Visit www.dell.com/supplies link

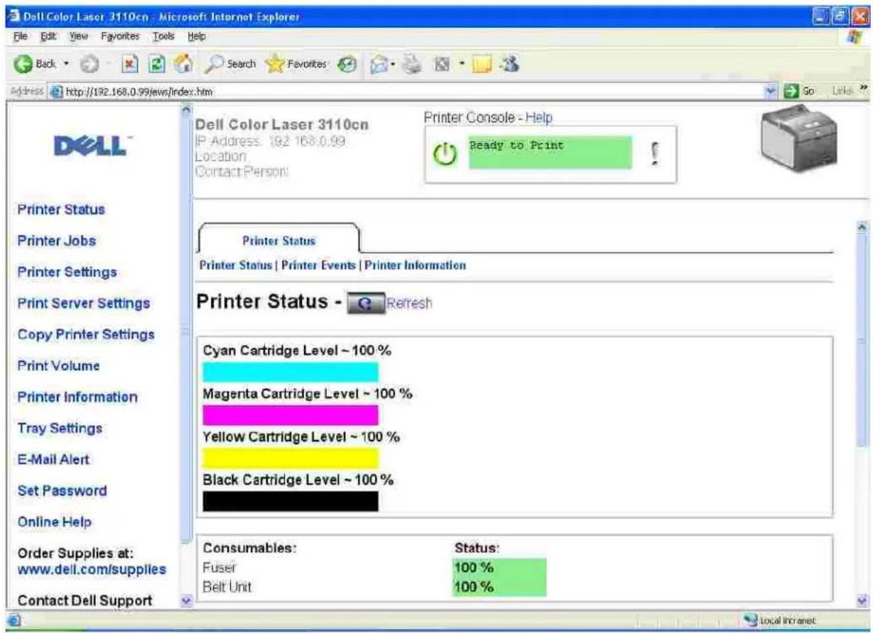[x=90, y=569]
